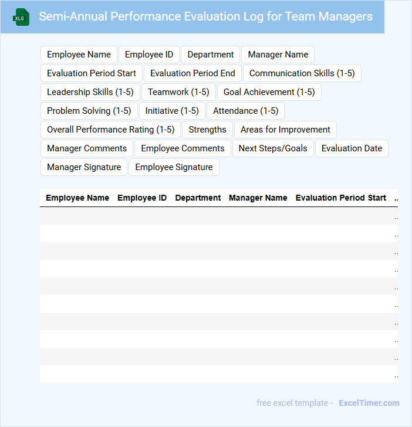Click the green XLS file icon
This screenshot has width=412, height=427.
tap(21, 17)
